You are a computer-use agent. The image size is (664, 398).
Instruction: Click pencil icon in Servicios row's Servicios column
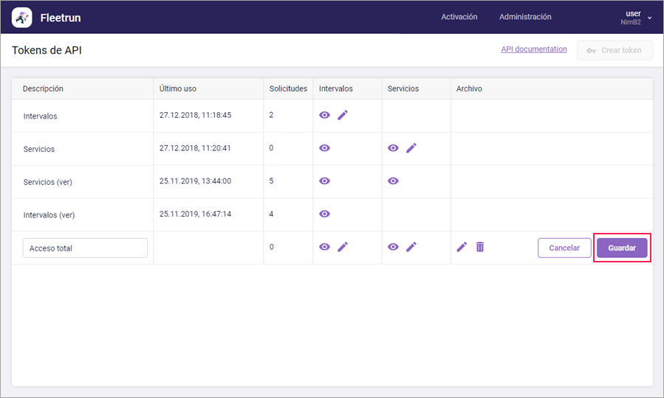tap(411, 148)
